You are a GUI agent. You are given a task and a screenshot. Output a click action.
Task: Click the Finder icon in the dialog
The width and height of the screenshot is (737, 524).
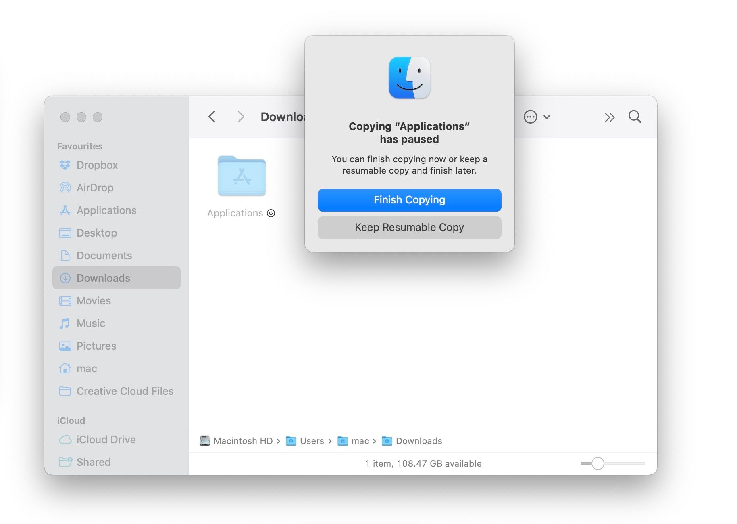point(409,78)
